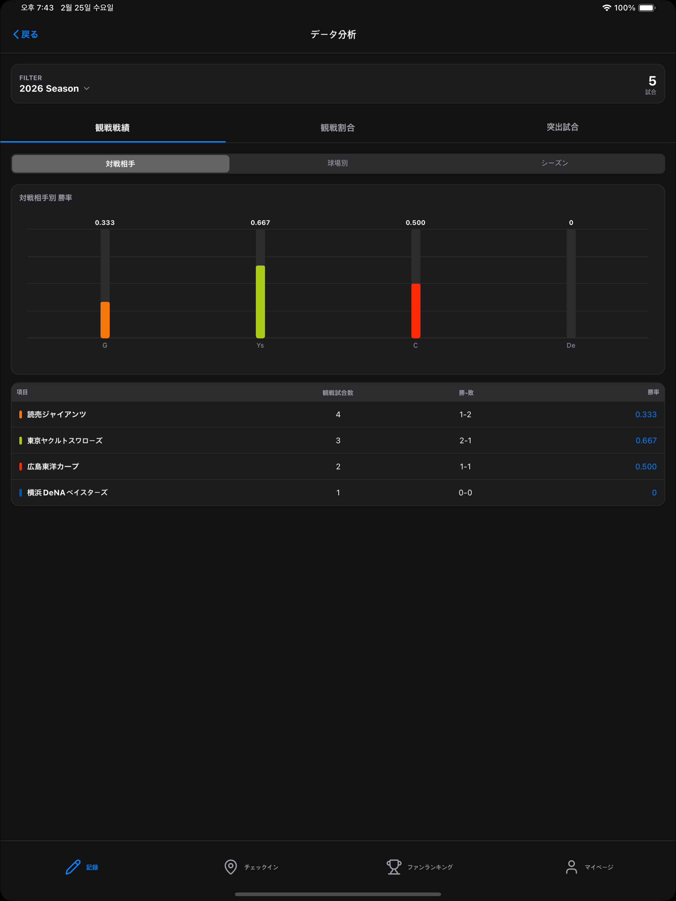Open the チェックイン location pin tab

pos(252,867)
